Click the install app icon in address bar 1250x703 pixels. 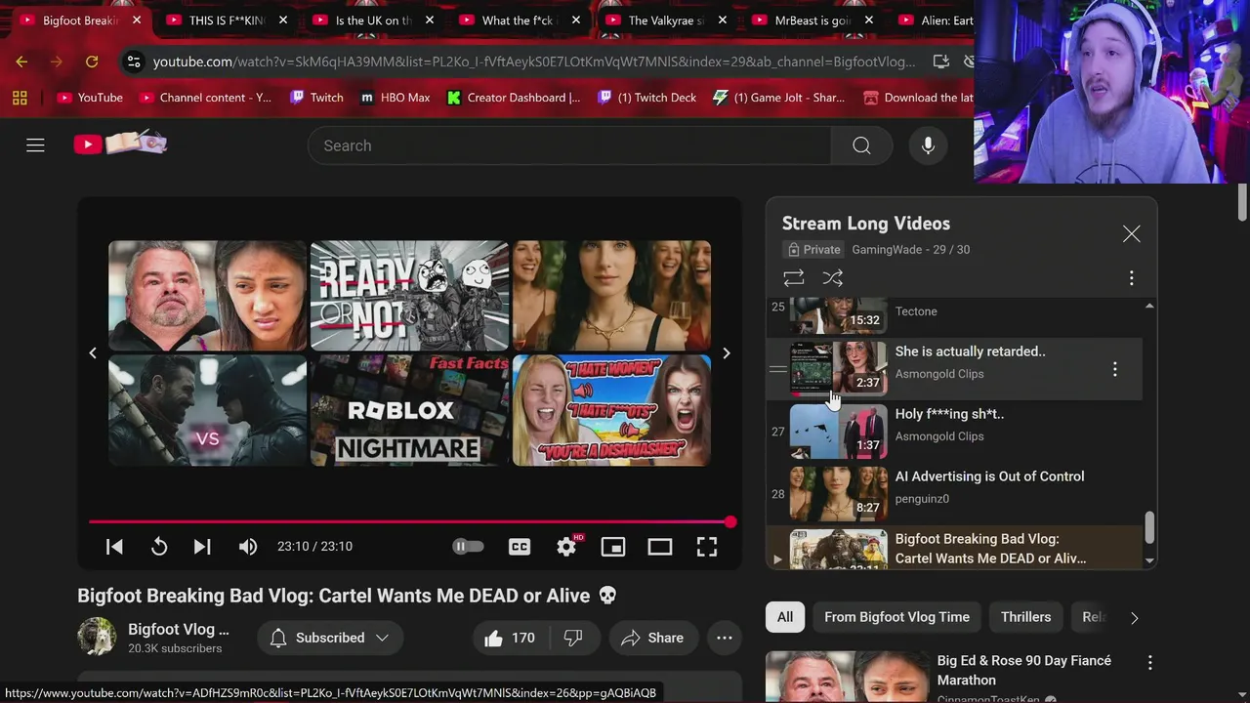(x=941, y=62)
